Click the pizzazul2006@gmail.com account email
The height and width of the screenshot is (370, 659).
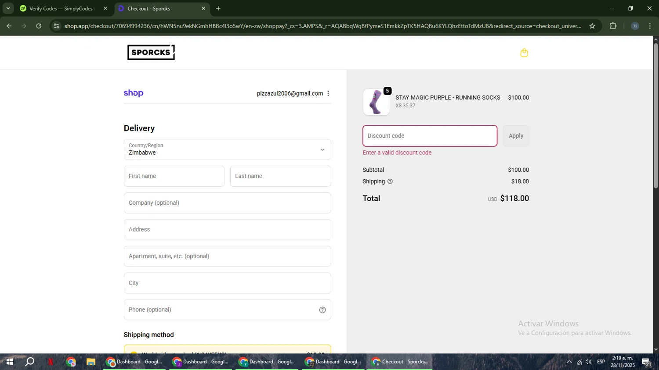pos(290,93)
